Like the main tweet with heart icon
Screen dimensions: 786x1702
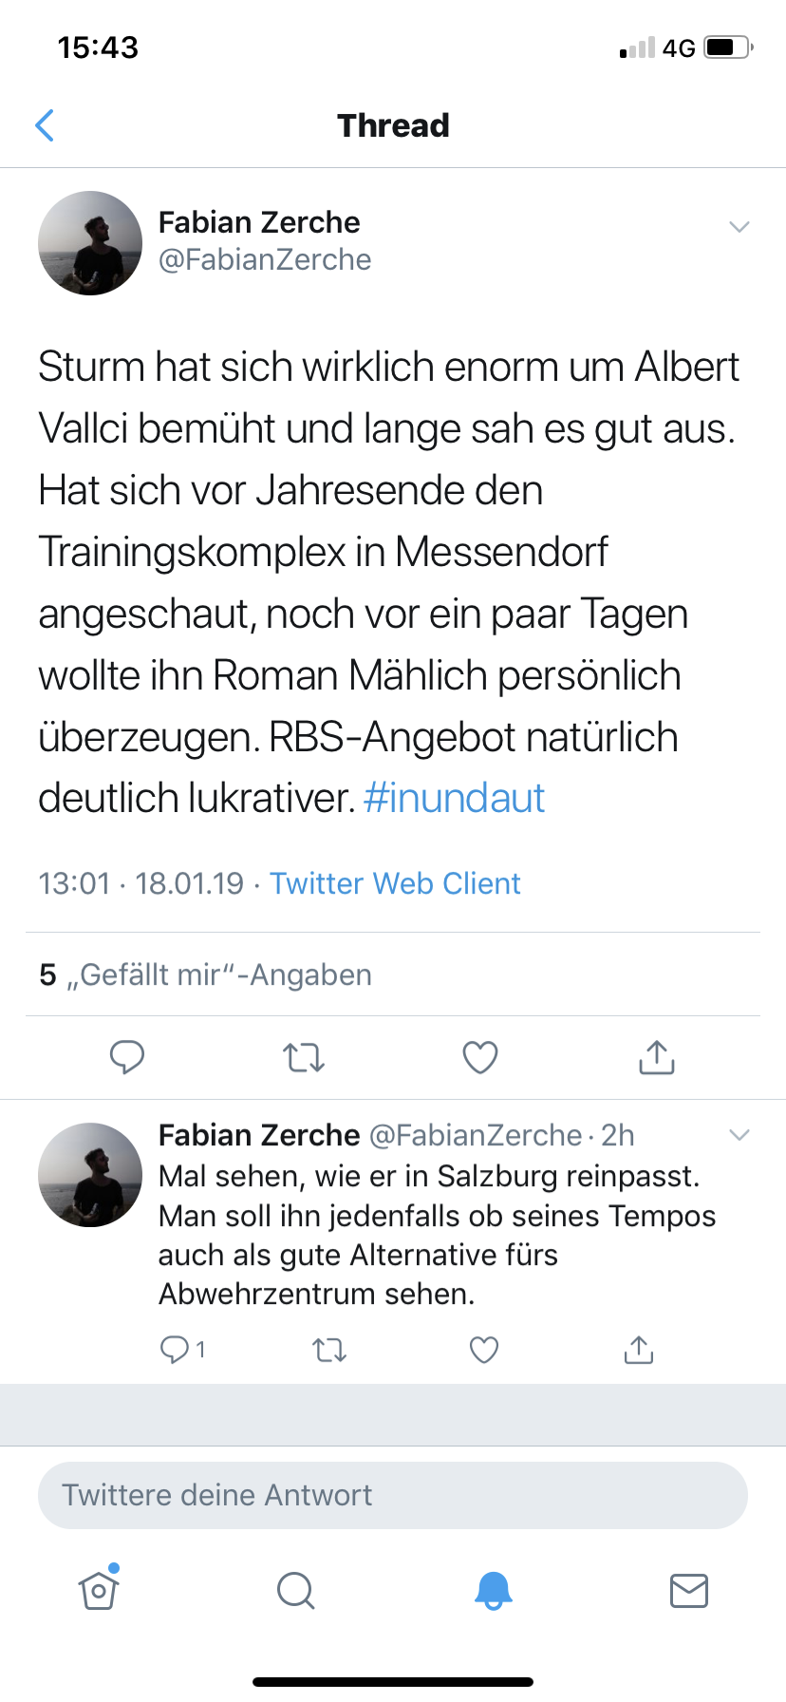[x=480, y=1057]
